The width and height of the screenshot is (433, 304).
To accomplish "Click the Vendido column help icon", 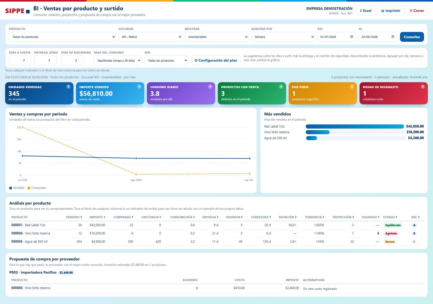I will (x=81, y=217).
